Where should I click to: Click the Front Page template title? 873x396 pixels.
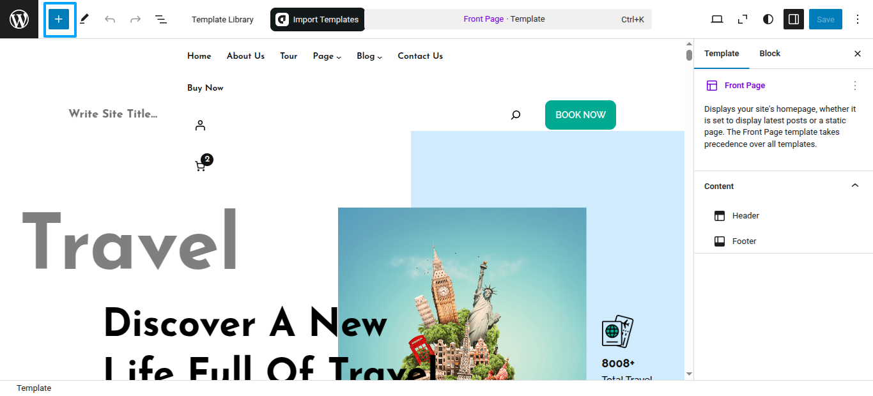click(745, 86)
